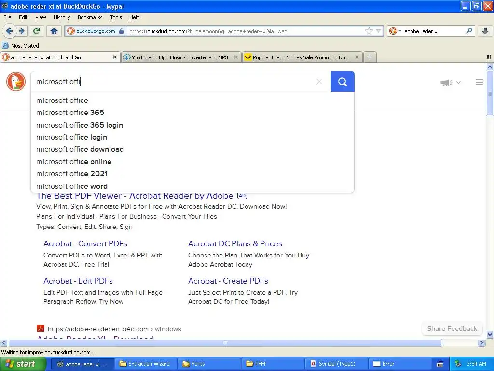Open the megaphone feedback dropdown
Viewport: 494px width, 371px height.
(x=451, y=83)
